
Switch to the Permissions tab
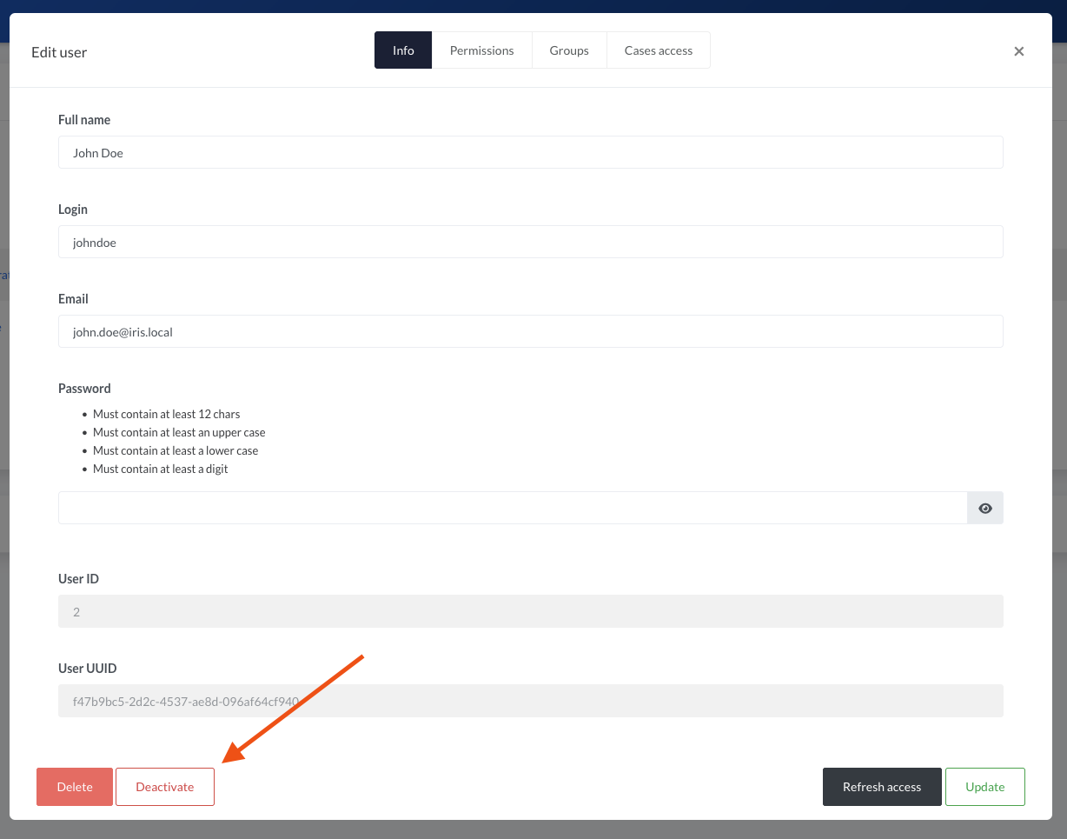pyautogui.click(x=481, y=50)
